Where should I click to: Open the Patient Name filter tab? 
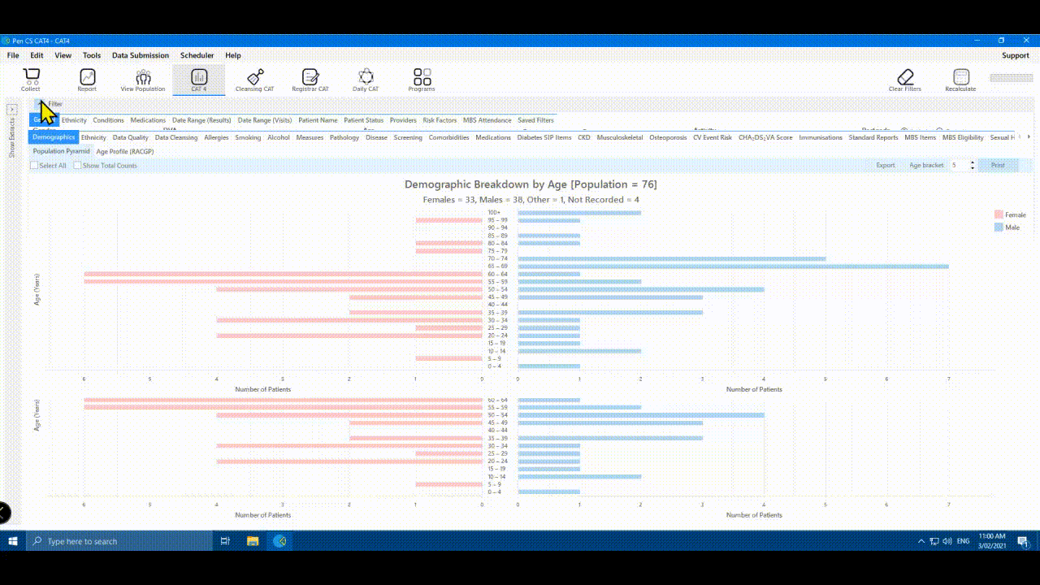tap(318, 120)
